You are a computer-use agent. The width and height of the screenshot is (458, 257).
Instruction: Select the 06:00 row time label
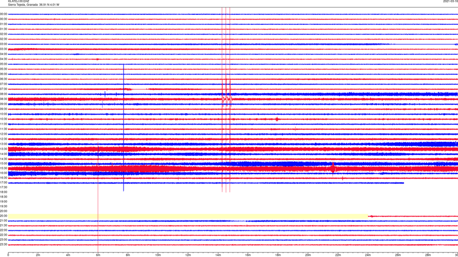pos(3,74)
